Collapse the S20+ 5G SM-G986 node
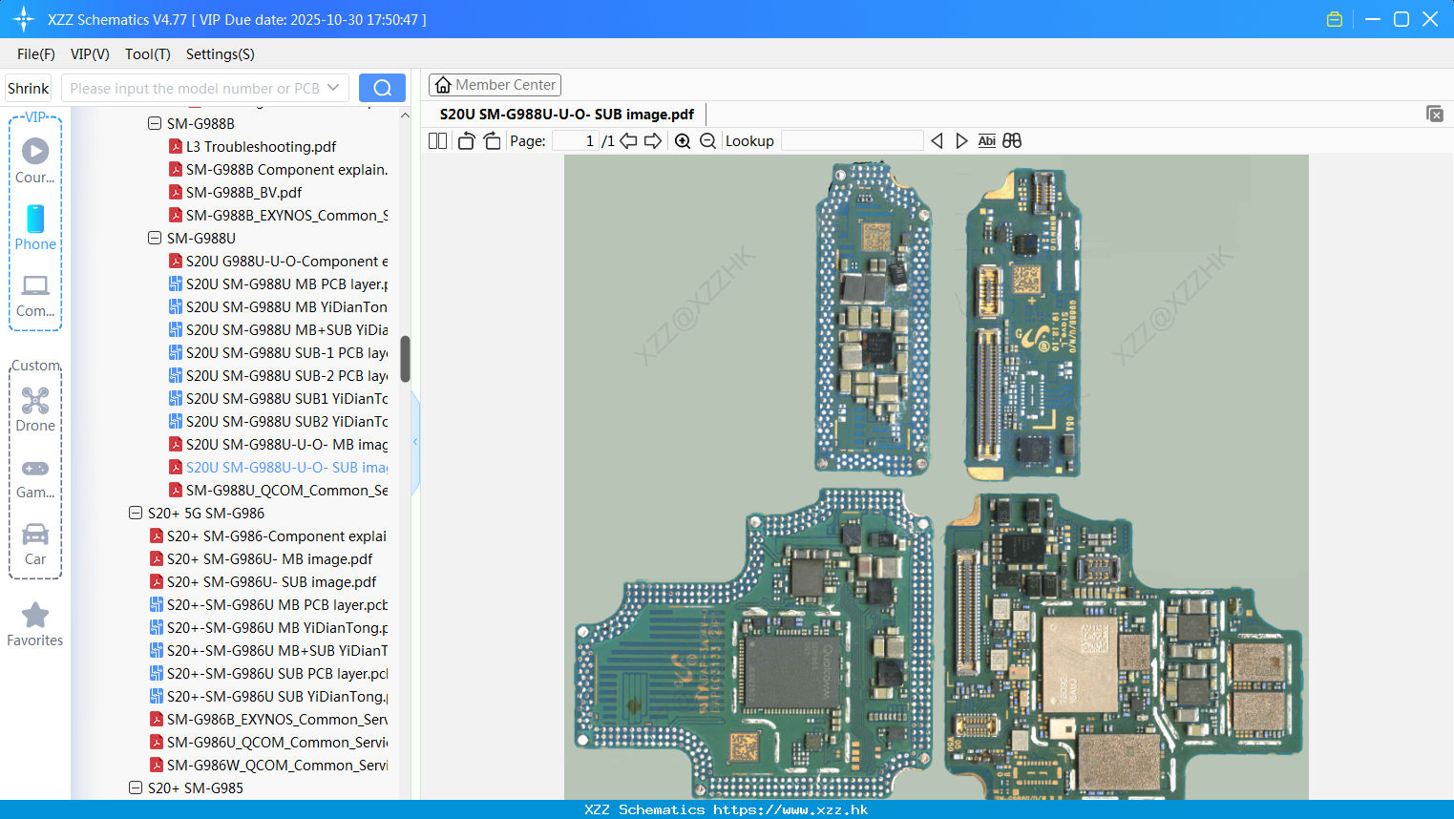This screenshot has width=1454, height=819. pos(136,513)
